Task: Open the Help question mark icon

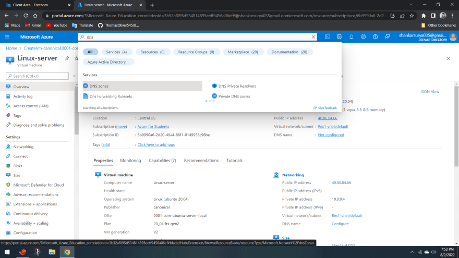Action: point(375,37)
